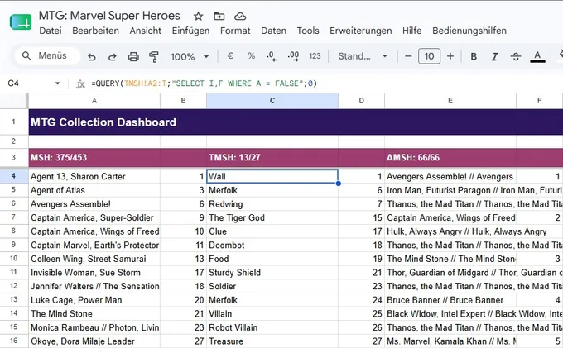Viewport: 563px width, 348px height.
Task: Decrease decimal places
Action: click(272, 56)
